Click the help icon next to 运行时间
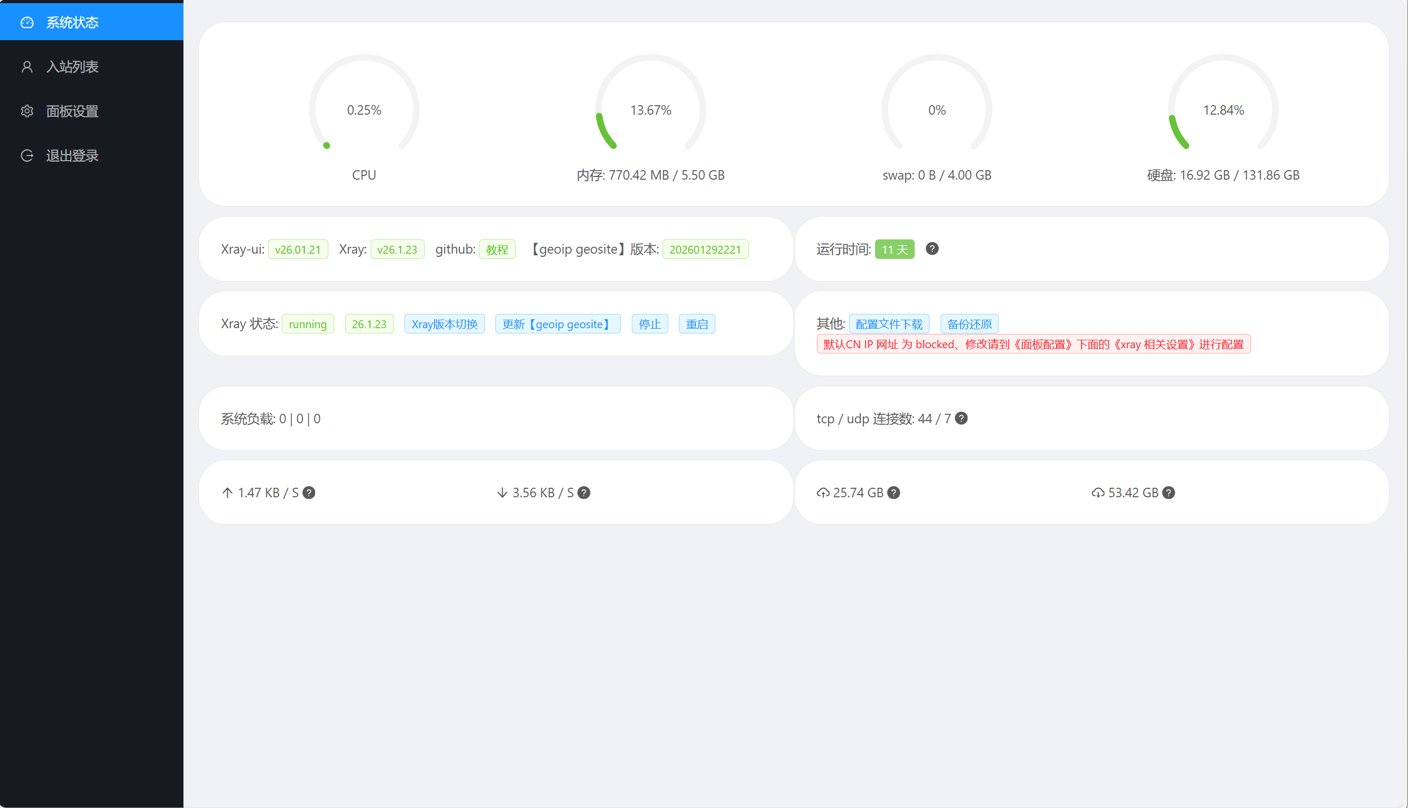The image size is (1408, 808). coord(932,248)
